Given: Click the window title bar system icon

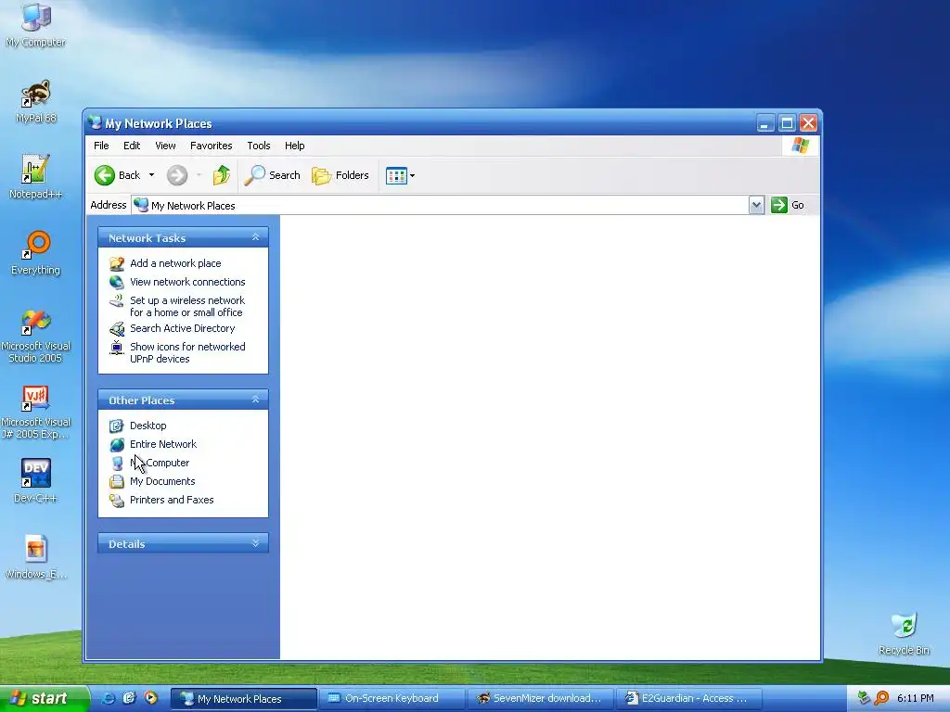Looking at the screenshot, I should click(95, 123).
